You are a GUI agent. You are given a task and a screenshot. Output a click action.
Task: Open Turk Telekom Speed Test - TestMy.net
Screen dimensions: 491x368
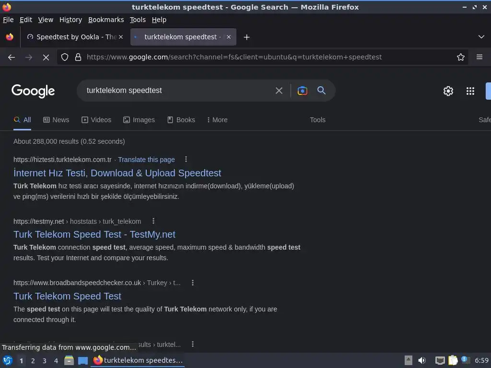click(x=94, y=234)
